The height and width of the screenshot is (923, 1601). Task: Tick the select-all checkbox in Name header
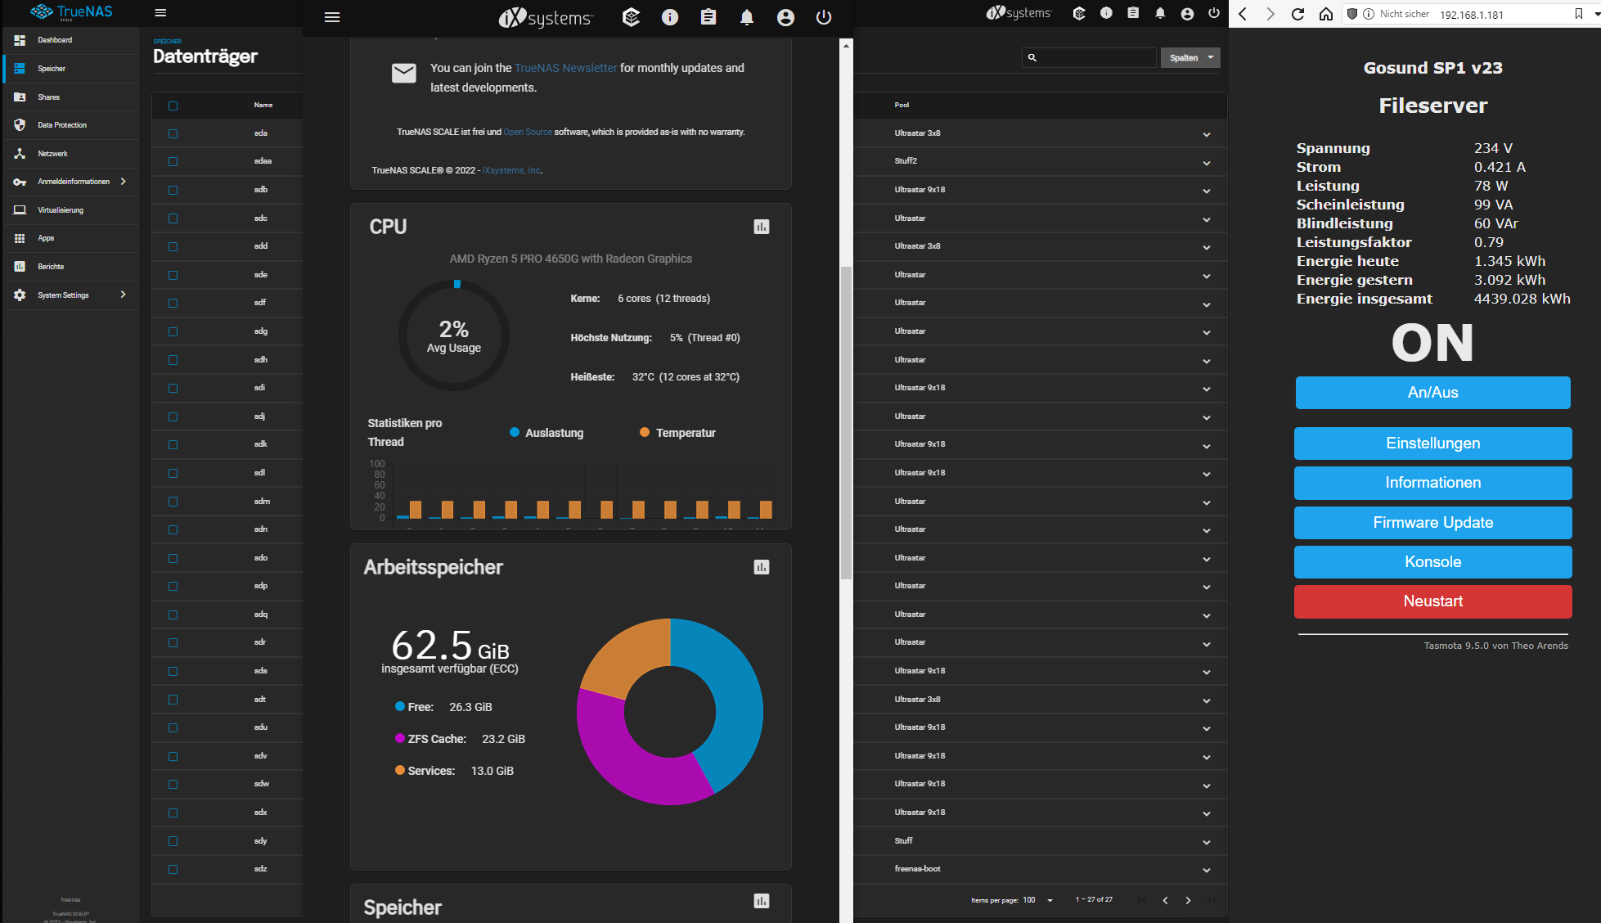(173, 106)
